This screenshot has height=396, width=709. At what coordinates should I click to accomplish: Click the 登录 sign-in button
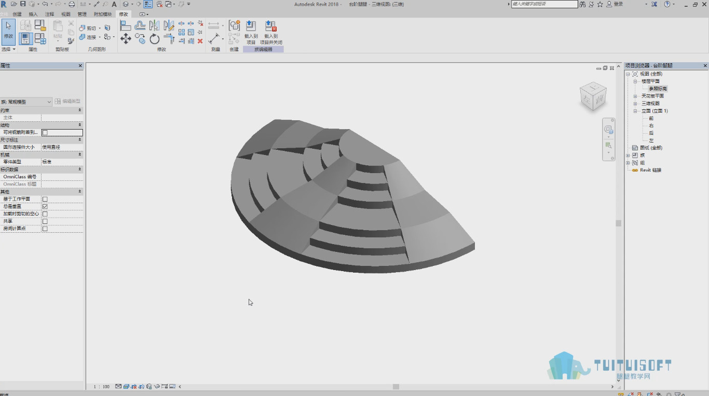point(615,4)
